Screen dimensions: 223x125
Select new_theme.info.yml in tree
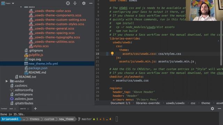coord(43,64)
